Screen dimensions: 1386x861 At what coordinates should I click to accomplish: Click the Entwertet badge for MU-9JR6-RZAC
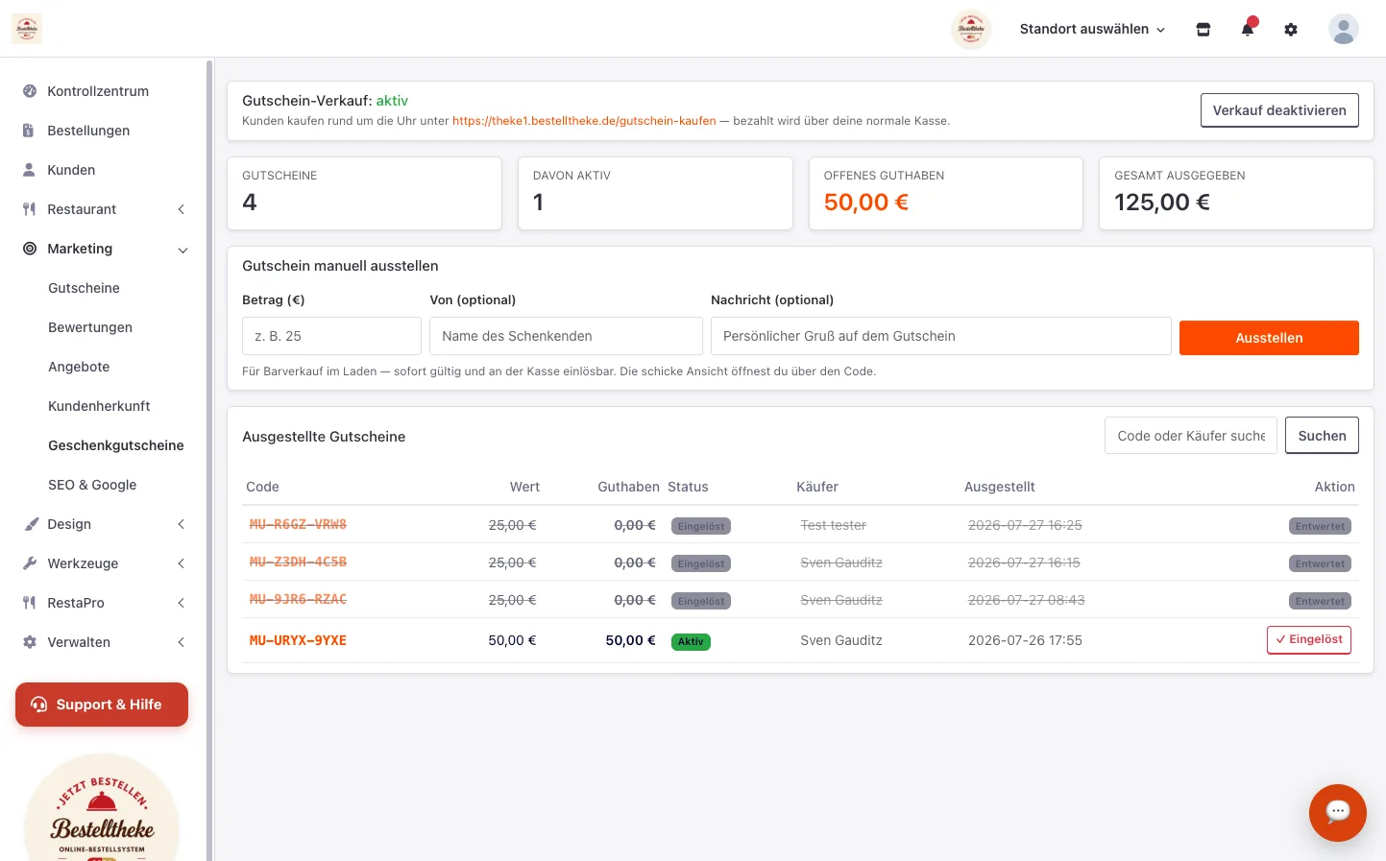point(1320,601)
